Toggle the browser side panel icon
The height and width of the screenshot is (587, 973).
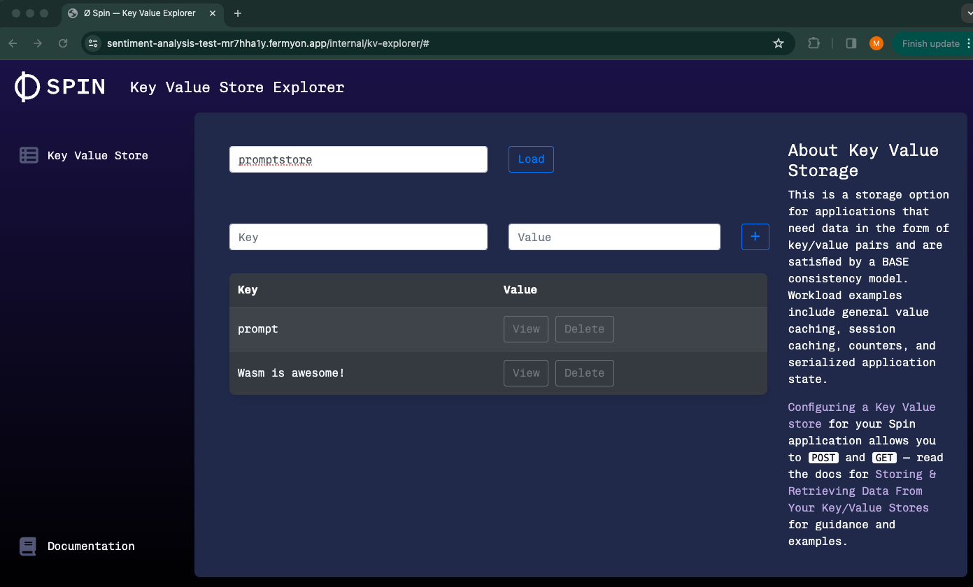tap(851, 43)
